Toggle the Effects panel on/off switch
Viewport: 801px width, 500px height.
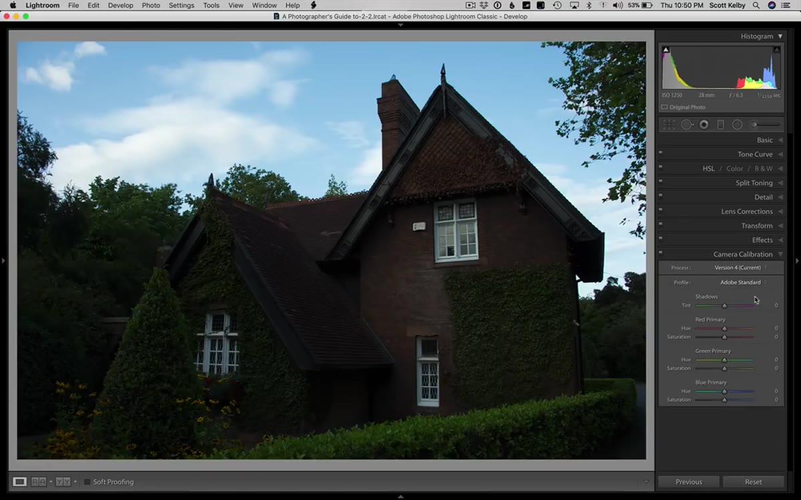[661, 239]
